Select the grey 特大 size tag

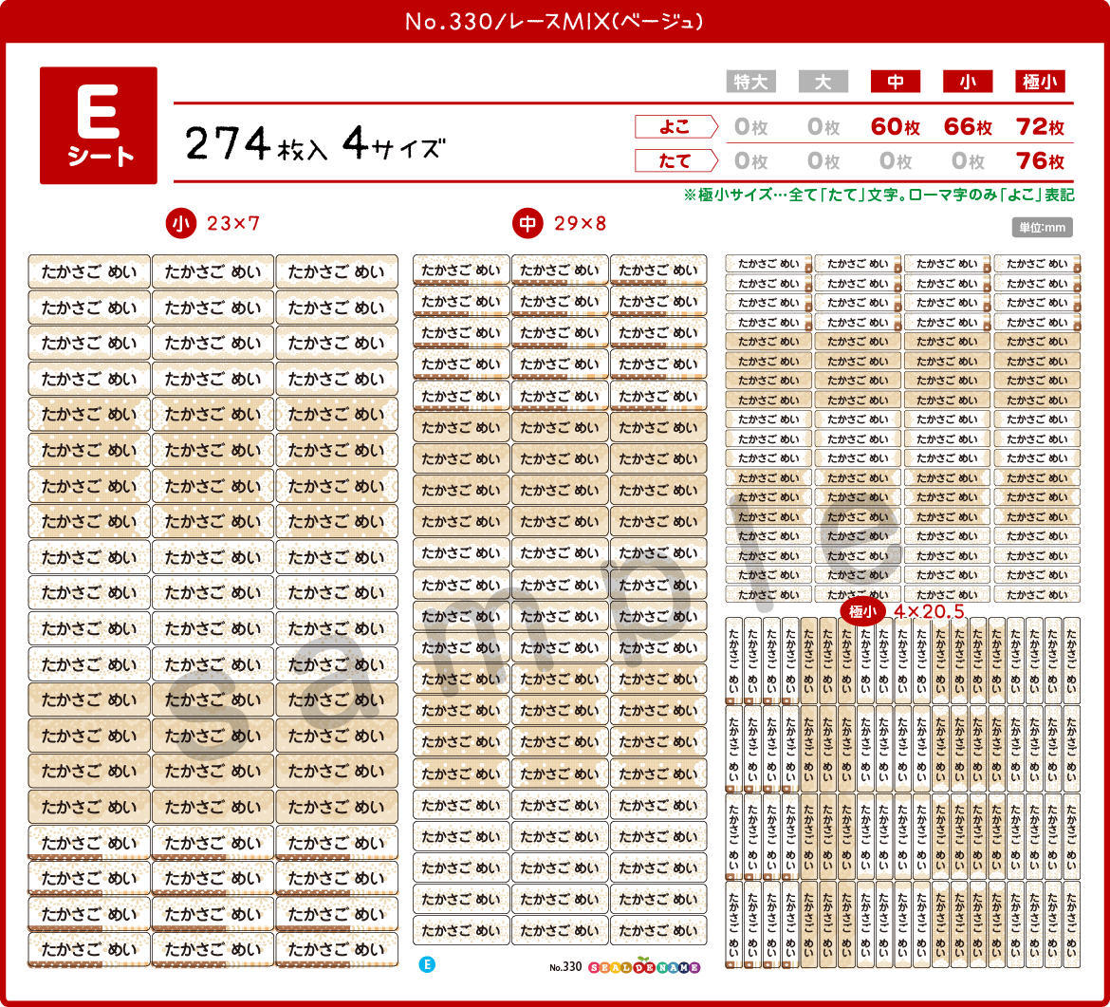click(x=751, y=82)
